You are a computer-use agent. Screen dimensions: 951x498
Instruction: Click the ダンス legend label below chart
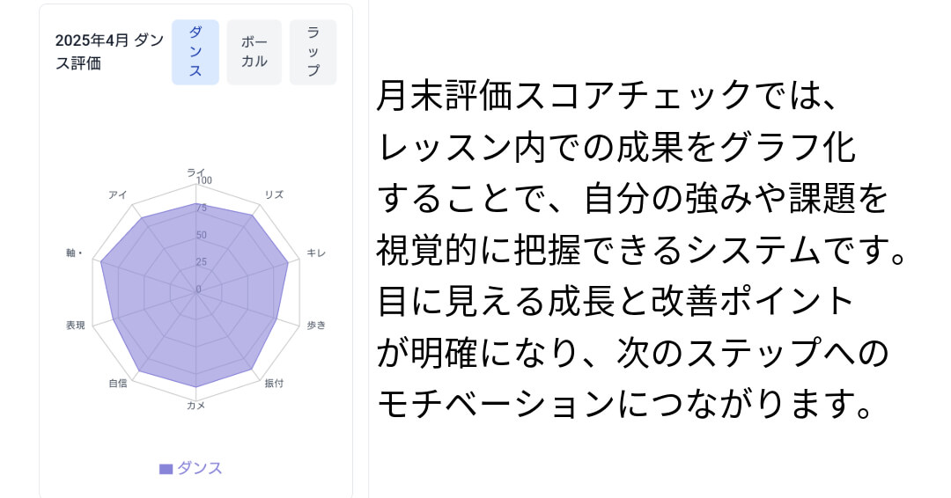coord(200,468)
